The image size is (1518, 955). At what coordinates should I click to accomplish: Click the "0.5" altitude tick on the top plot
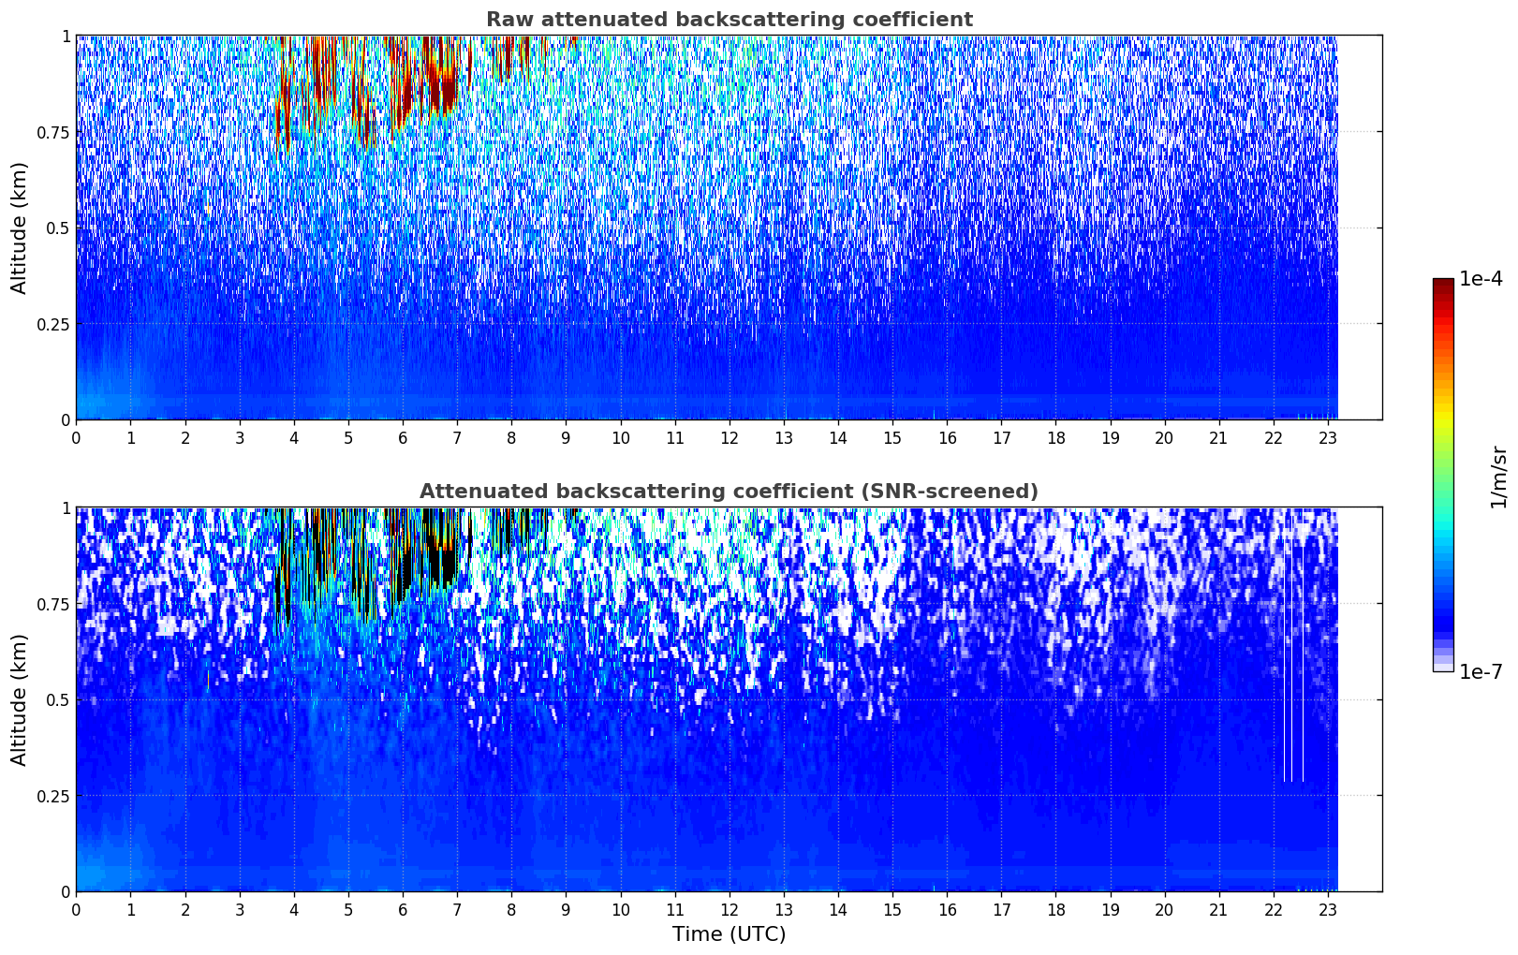(58, 228)
